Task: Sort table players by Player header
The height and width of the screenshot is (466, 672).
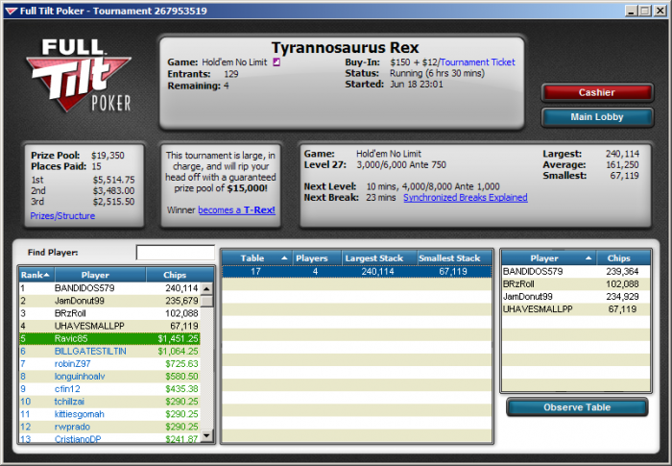Action: pyautogui.click(x=549, y=258)
